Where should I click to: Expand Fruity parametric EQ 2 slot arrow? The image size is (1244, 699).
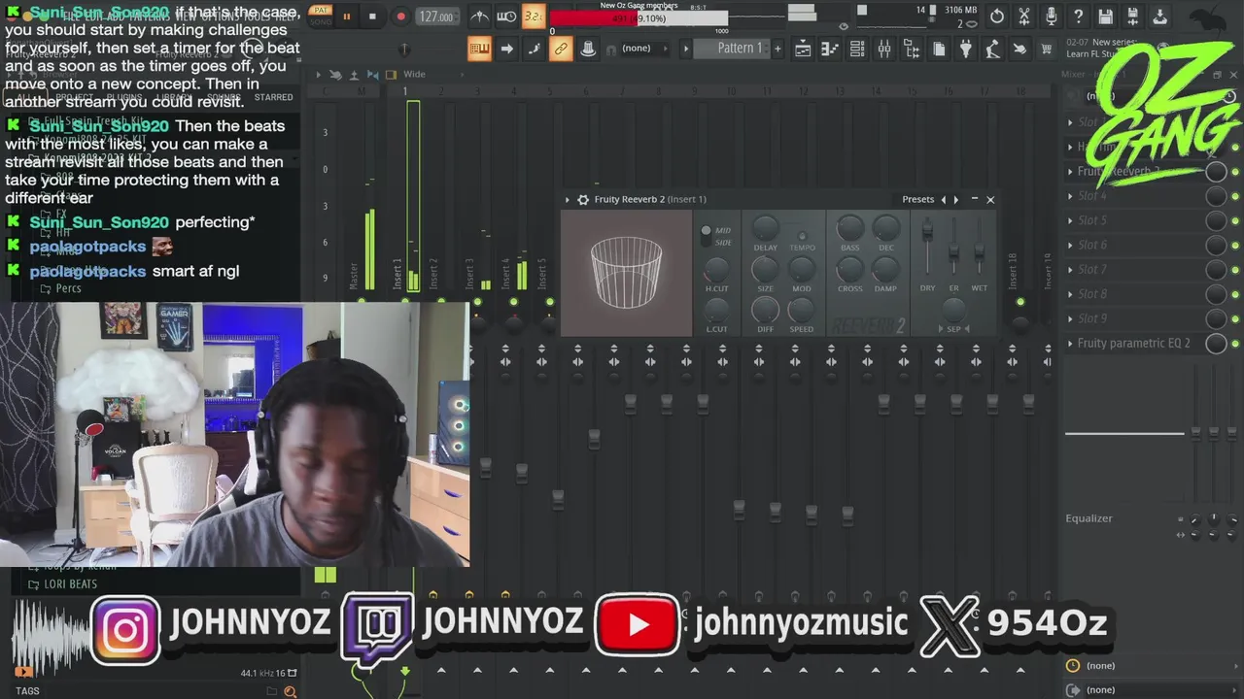coord(1070,344)
